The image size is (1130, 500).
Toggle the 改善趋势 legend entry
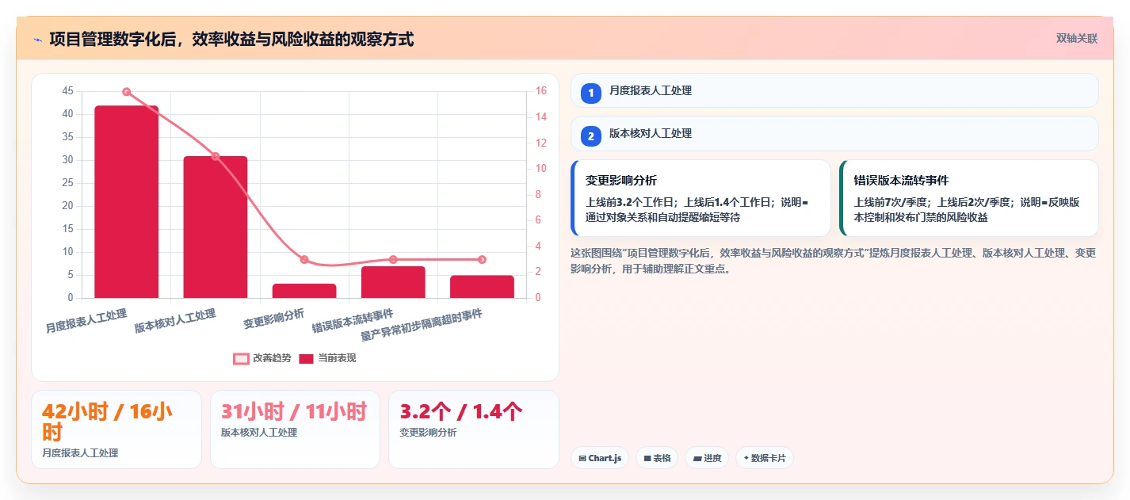[x=261, y=358]
